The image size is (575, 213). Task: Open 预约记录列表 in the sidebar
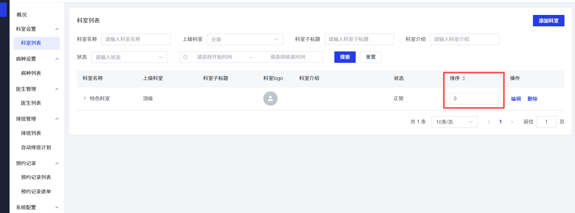click(36, 177)
